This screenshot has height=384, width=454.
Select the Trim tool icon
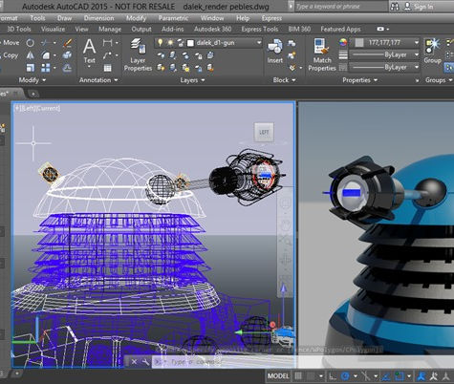click(46, 42)
